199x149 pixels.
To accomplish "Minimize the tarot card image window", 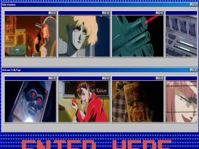I will tap(157, 78).
